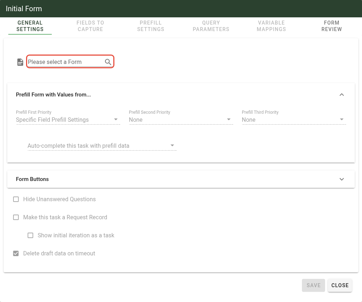This screenshot has width=362, height=302.
Task: Open Auto-complete this task with prefill dropdown
Action: click(102, 146)
